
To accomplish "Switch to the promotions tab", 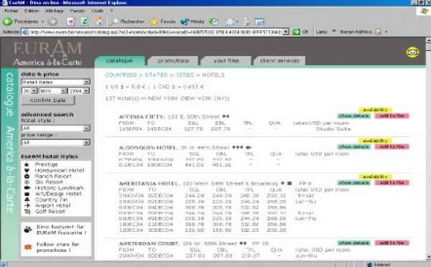I will coord(173,61).
